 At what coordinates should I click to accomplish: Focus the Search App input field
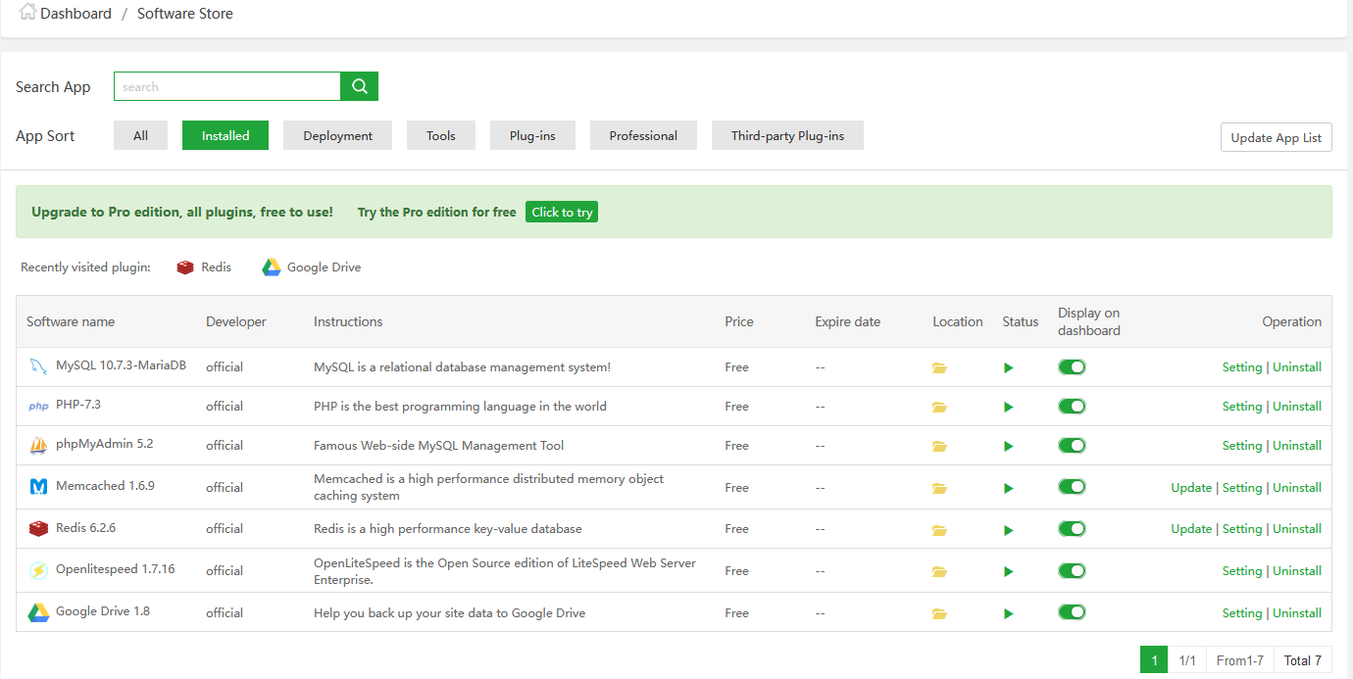coord(227,86)
